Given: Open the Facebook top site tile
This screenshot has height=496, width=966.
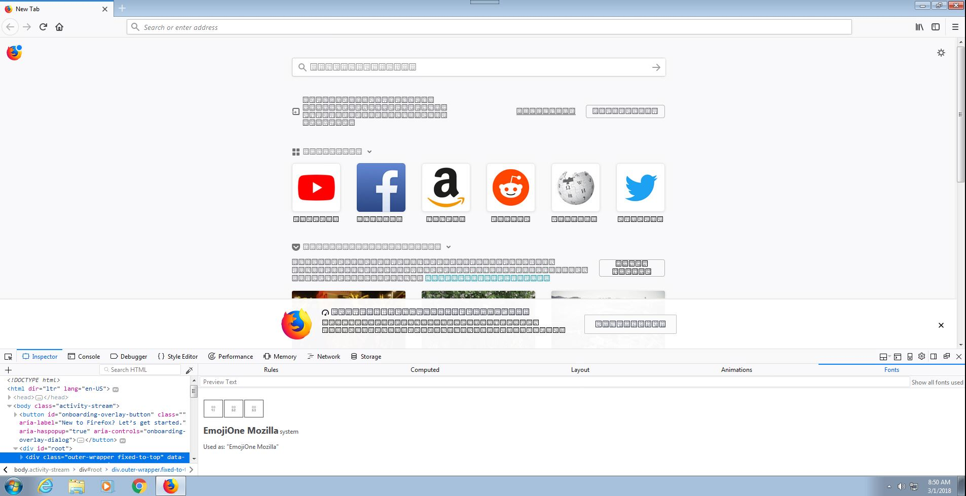Looking at the screenshot, I should 381,187.
